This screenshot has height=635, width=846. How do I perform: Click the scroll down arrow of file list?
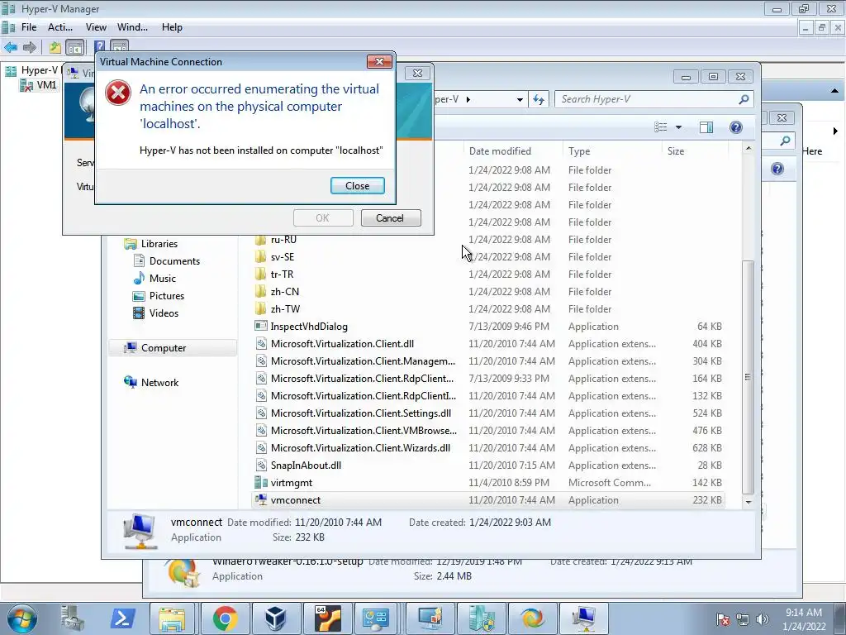(x=748, y=502)
